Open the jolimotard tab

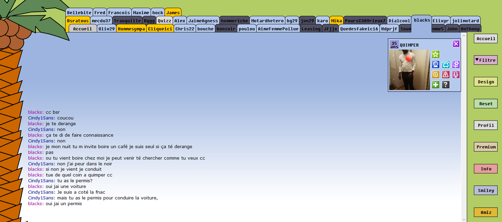pyautogui.click(x=465, y=21)
